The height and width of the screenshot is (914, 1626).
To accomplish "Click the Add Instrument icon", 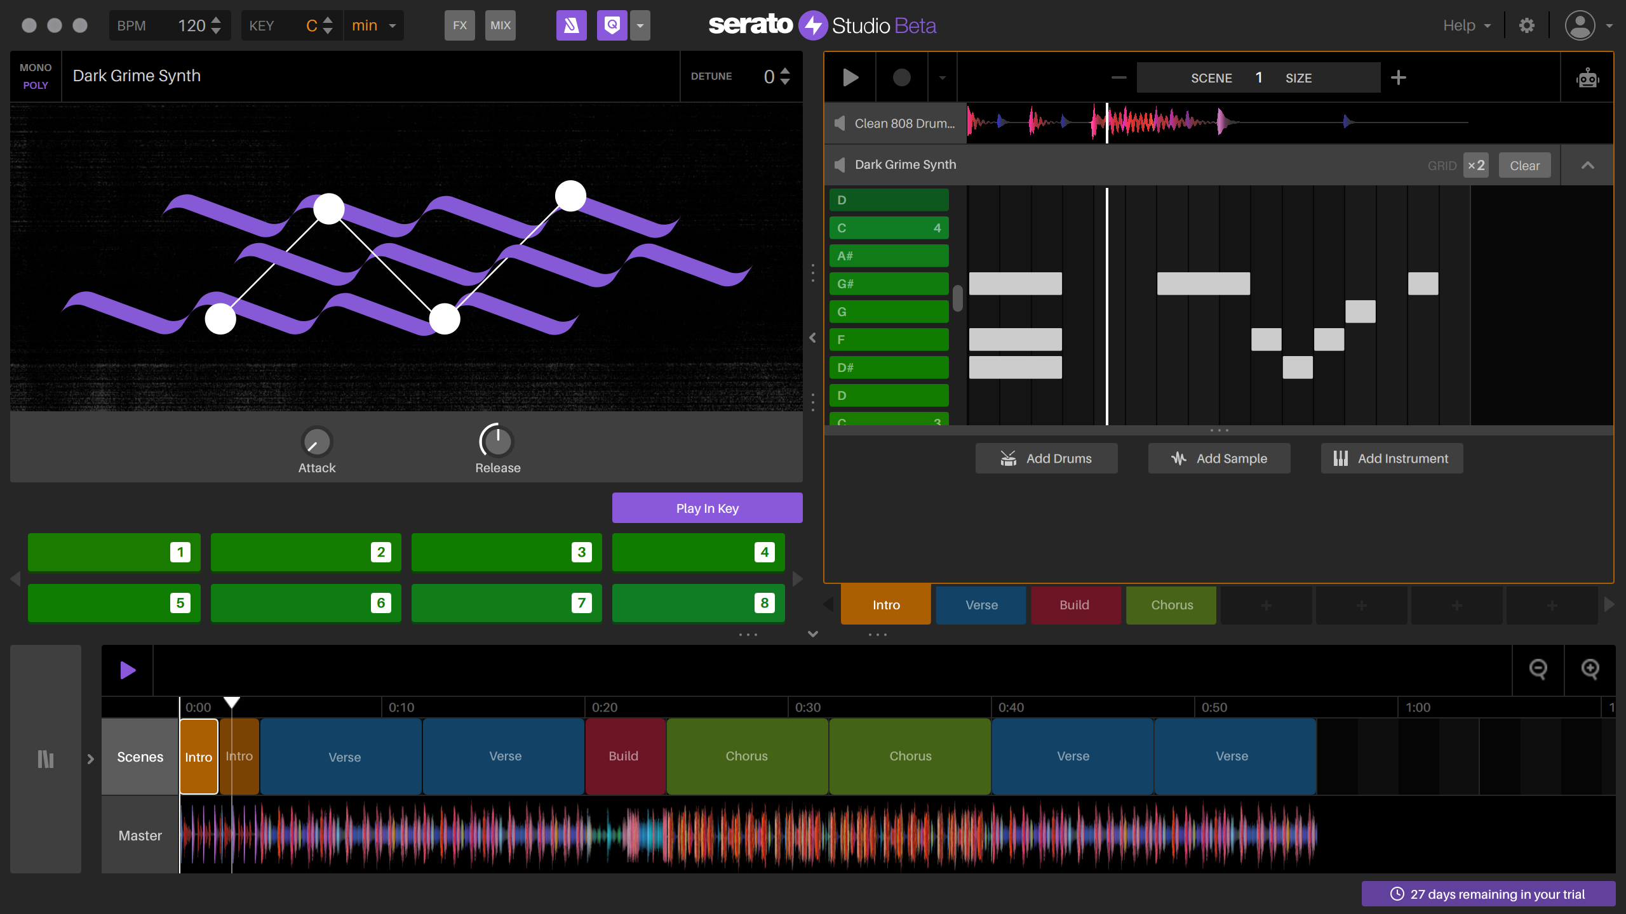I will coord(1341,458).
